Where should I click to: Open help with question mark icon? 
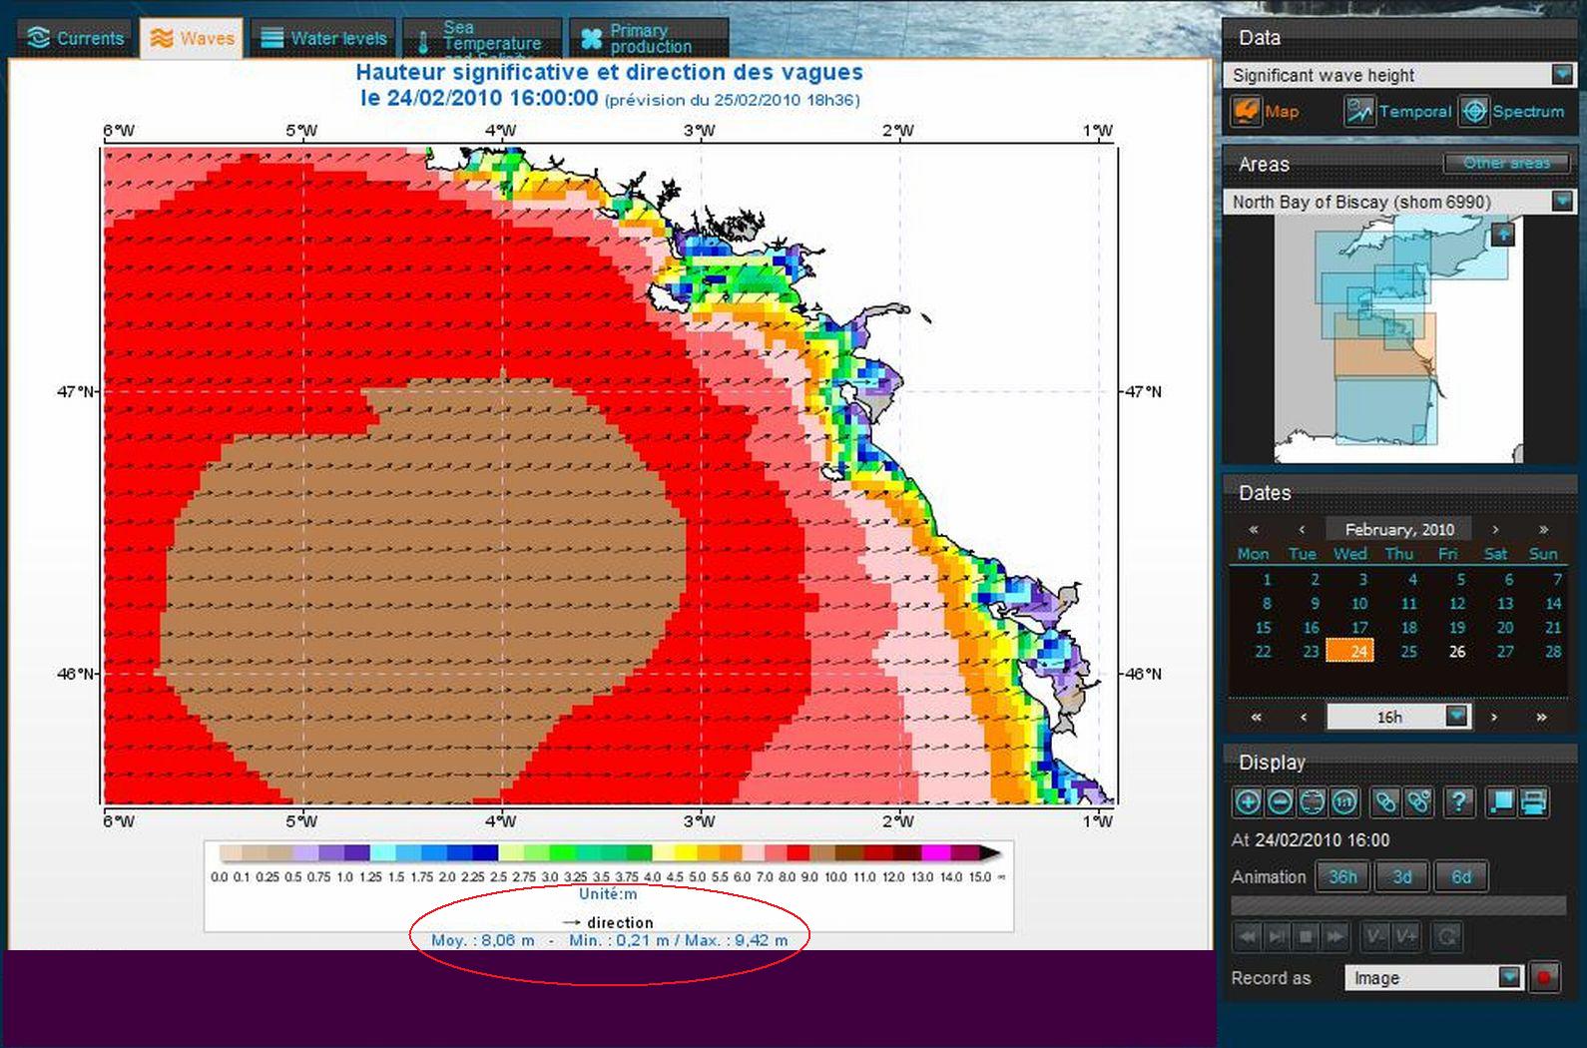point(1459,801)
